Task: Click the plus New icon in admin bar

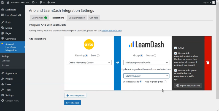Action: tap(48, 2)
